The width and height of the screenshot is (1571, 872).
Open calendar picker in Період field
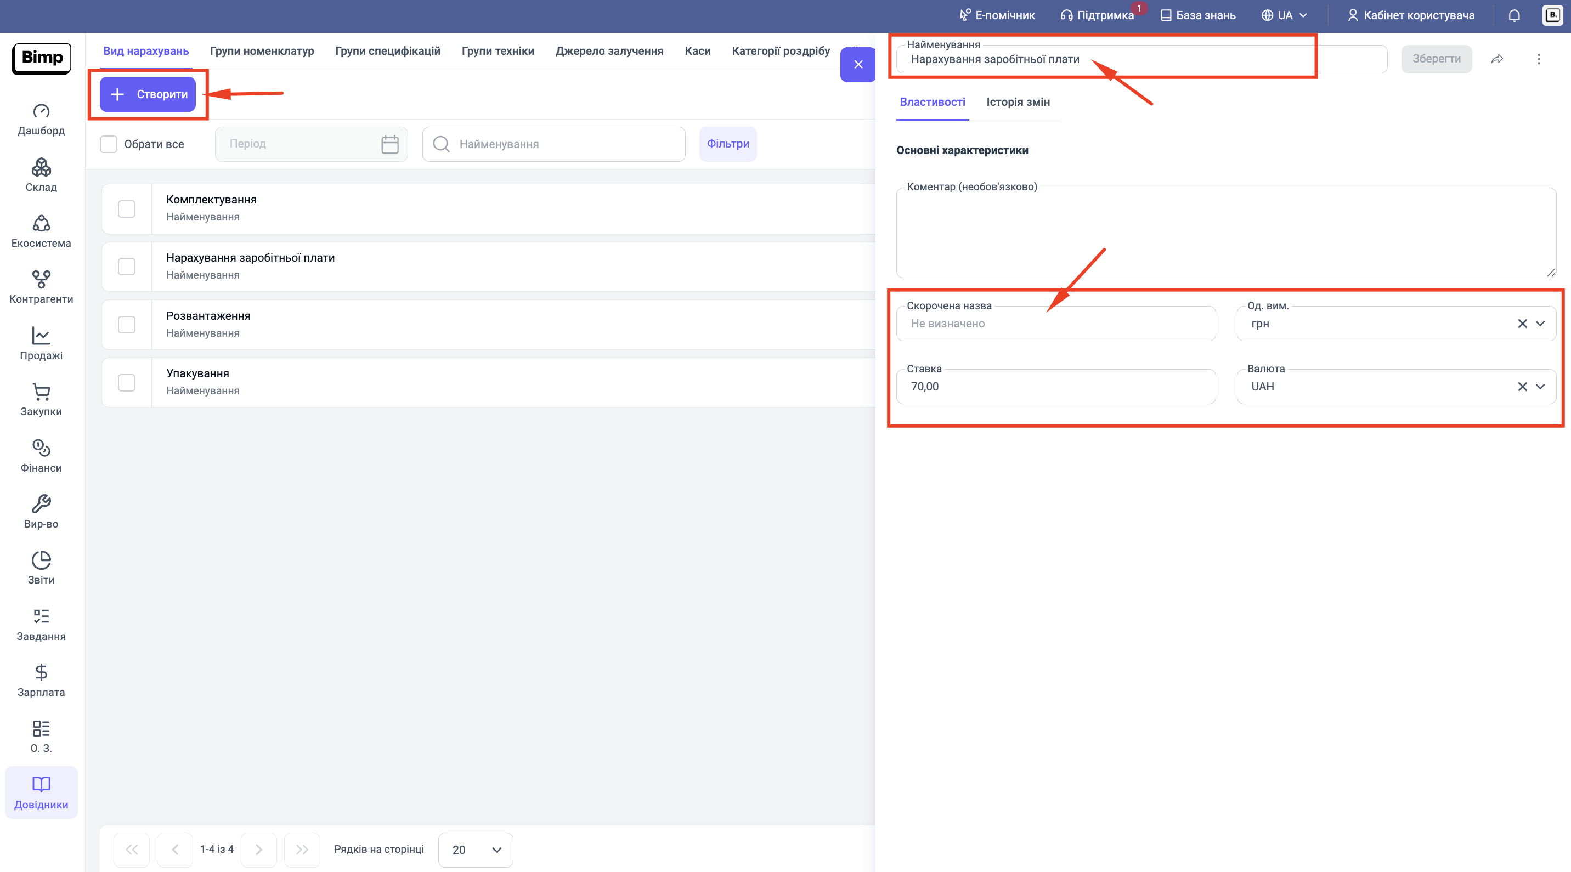coord(389,145)
